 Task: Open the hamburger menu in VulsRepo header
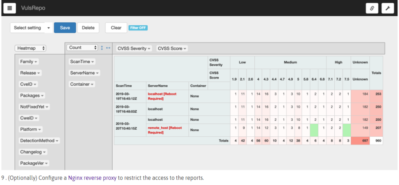pyautogui.click(x=9, y=8)
